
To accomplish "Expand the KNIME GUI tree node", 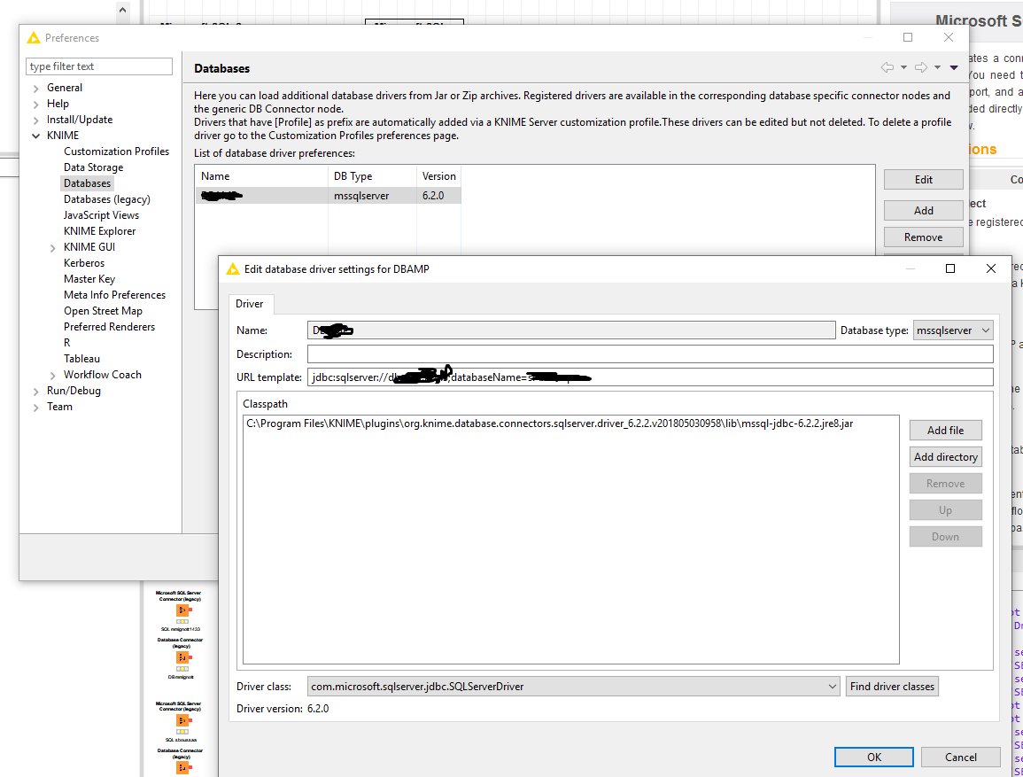I will click(x=53, y=247).
